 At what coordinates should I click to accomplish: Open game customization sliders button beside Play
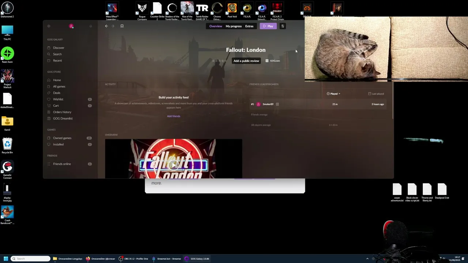point(283,26)
